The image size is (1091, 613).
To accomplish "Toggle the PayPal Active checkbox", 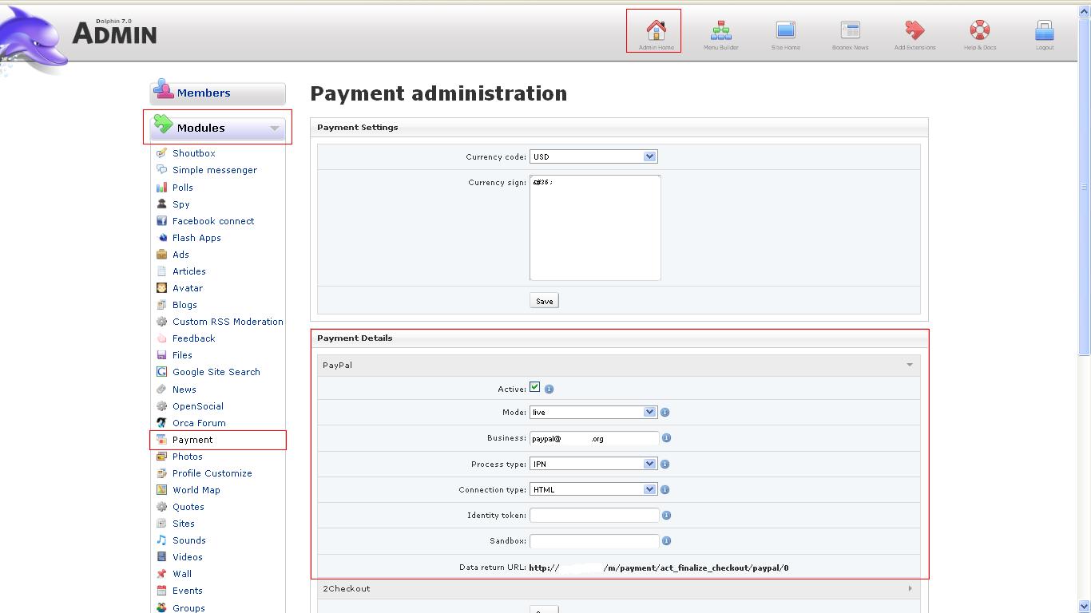I will tap(535, 387).
